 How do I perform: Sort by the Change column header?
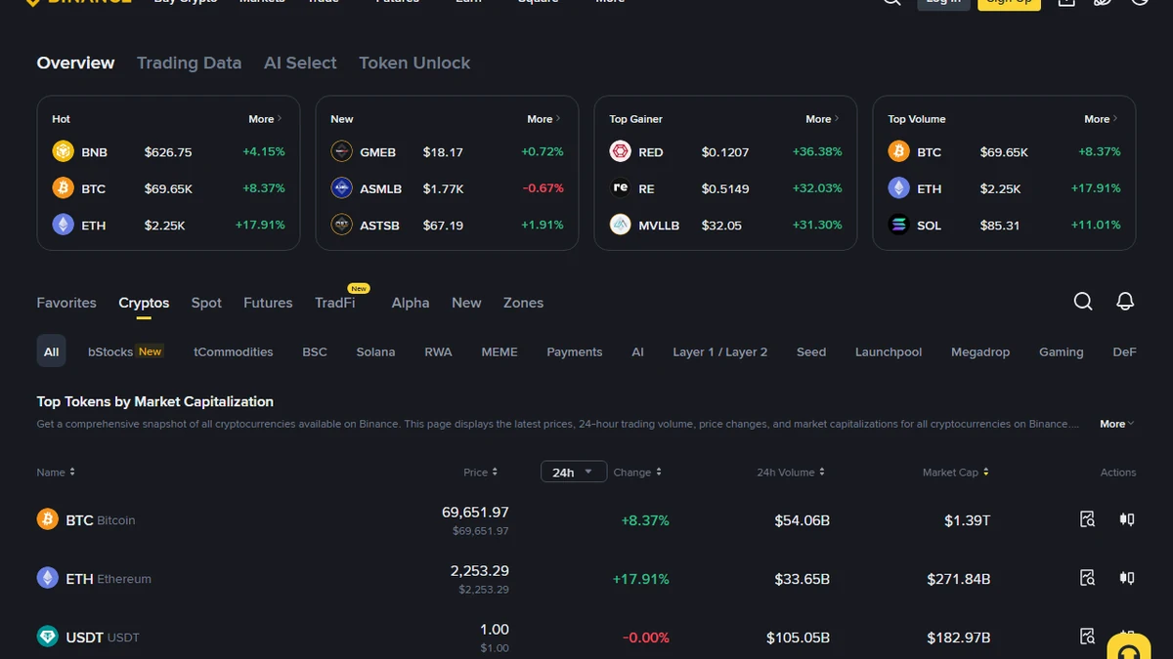tap(637, 472)
